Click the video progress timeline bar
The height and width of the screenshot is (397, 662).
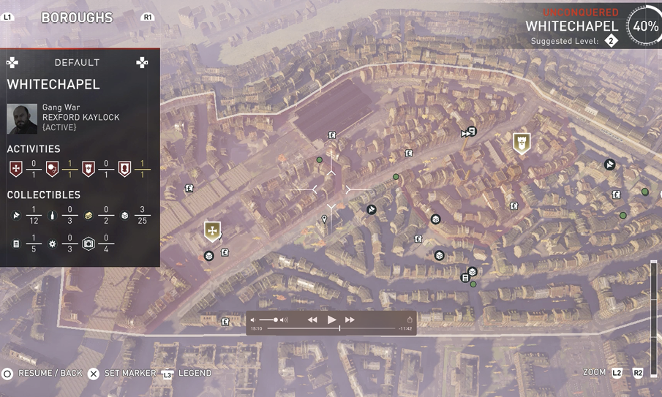click(331, 328)
